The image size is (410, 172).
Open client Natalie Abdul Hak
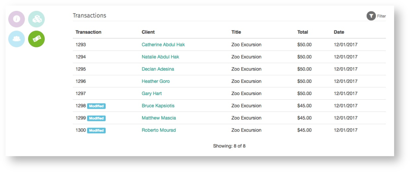[x=160, y=57]
